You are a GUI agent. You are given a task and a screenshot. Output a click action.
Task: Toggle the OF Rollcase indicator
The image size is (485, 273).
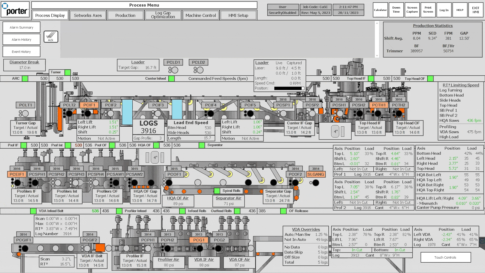283,211
